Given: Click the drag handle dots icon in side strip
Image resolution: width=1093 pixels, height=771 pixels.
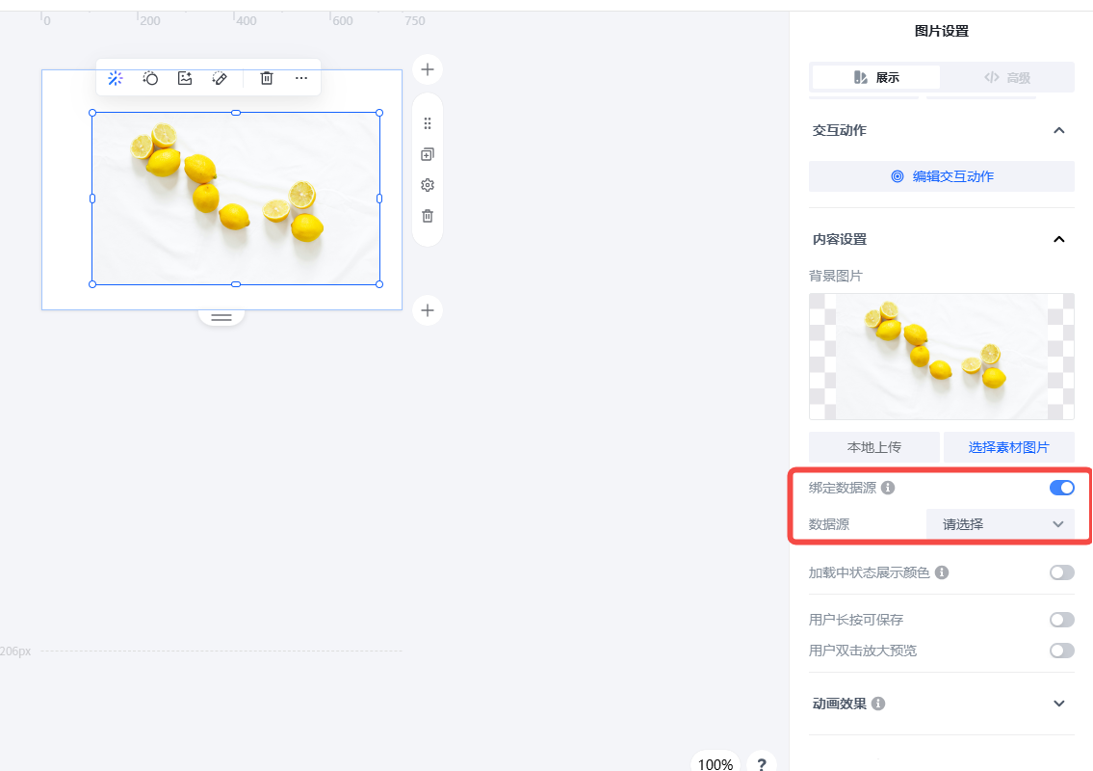Looking at the screenshot, I should (428, 123).
